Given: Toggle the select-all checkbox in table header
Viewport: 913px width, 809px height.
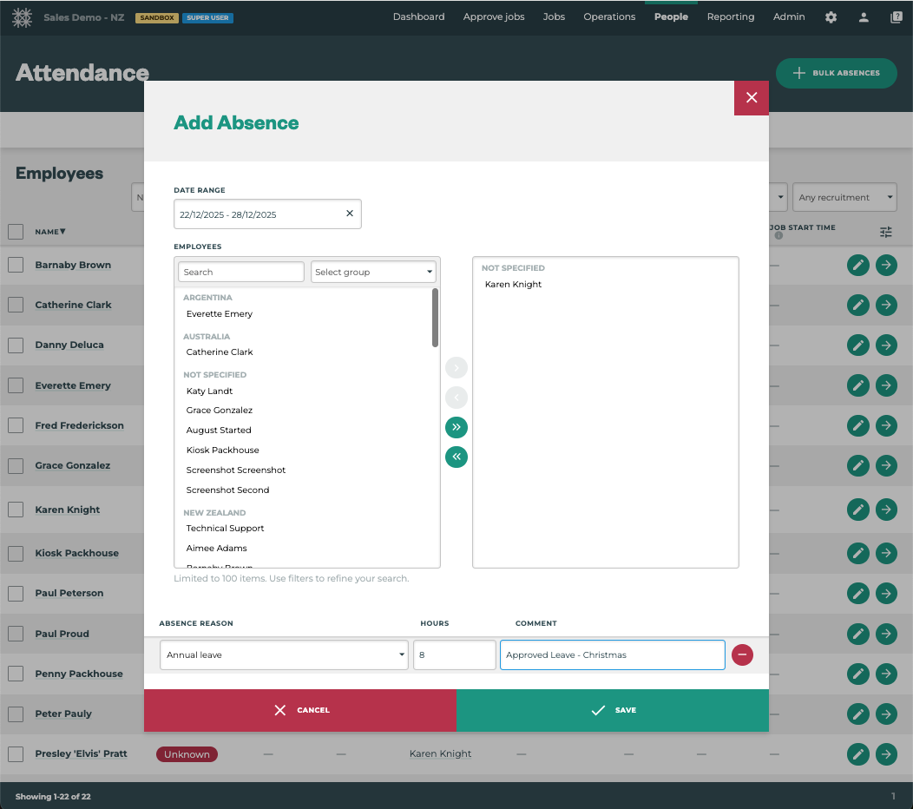Looking at the screenshot, I should pos(16,232).
